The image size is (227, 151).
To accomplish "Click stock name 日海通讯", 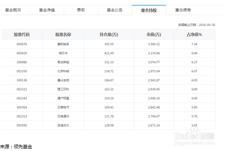I will pyautogui.click(x=63, y=116).
